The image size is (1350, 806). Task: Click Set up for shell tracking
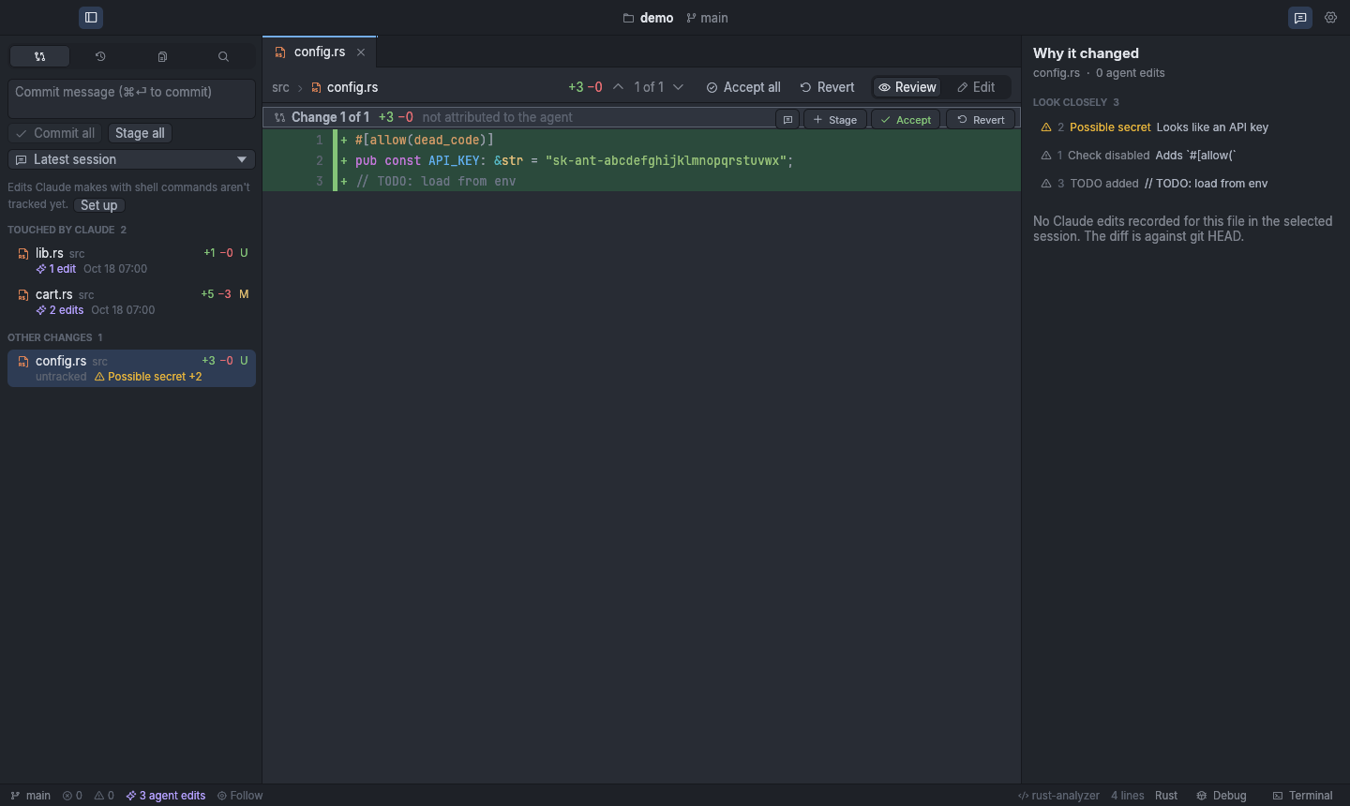tap(98, 205)
